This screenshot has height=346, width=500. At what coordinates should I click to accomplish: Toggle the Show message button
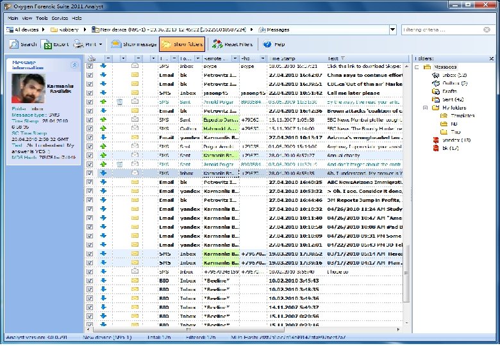click(x=133, y=44)
